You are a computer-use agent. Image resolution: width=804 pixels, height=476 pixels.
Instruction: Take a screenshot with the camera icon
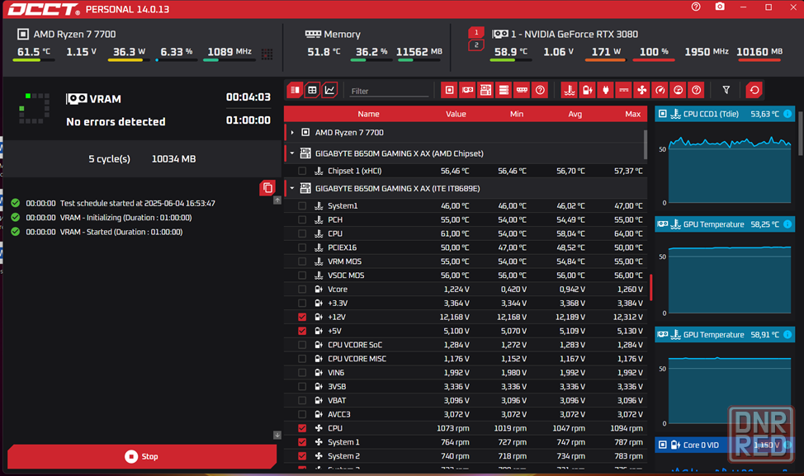click(x=720, y=7)
